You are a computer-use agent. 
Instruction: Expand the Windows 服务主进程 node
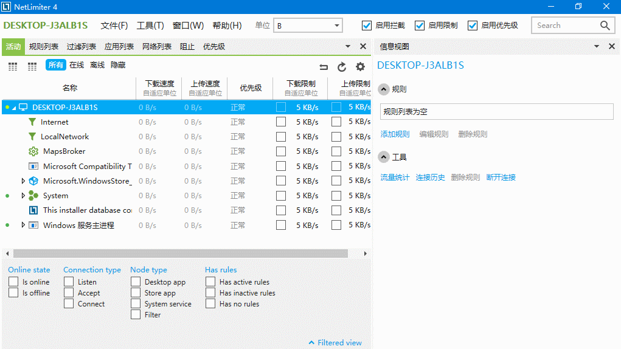[x=23, y=225]
